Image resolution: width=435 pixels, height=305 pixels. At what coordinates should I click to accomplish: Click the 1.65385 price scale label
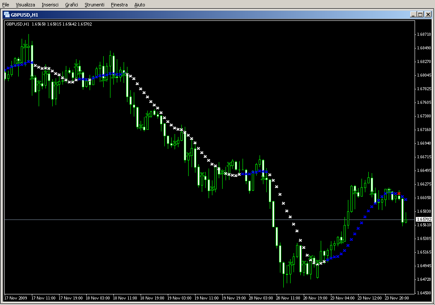[424, 239]
